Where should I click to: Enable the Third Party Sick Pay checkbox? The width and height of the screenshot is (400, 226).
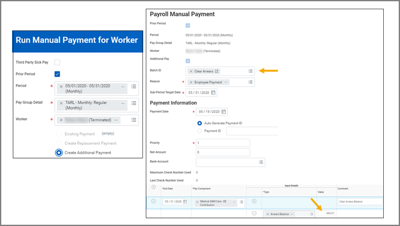pyautogui.click(x=57, y=63)
